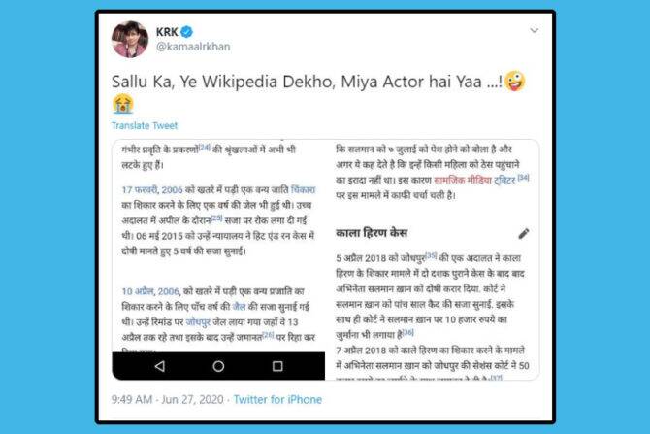Click the @kamaalrkhan handle
Viewport: 650px width, 434px height.
[x=193, y=47]
